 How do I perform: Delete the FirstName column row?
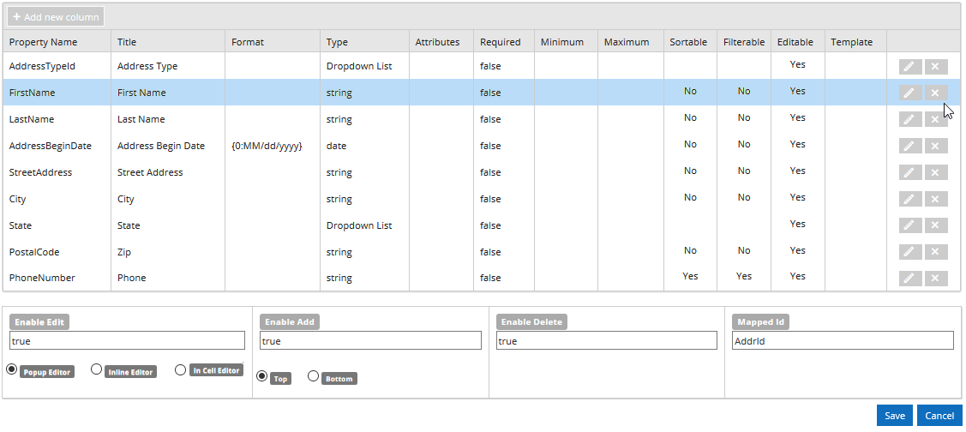pos(935,93)
